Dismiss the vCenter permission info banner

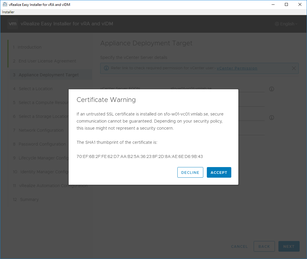click(294, 68)
